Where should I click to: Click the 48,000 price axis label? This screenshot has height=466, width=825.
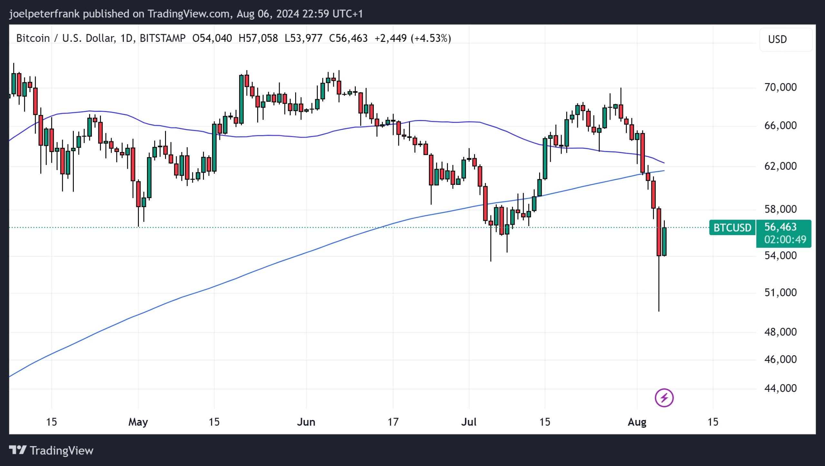pos(780,332)
